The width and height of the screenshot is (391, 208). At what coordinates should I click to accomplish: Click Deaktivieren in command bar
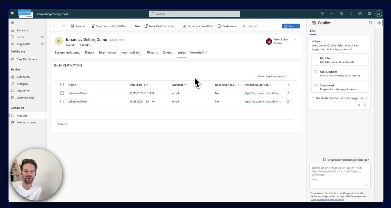227,26
